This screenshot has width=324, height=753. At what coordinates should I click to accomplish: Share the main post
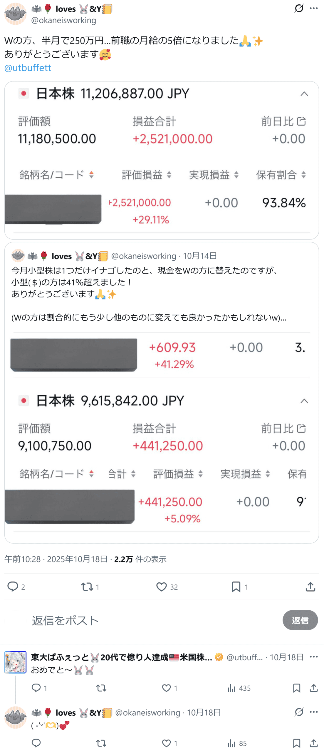310,587
